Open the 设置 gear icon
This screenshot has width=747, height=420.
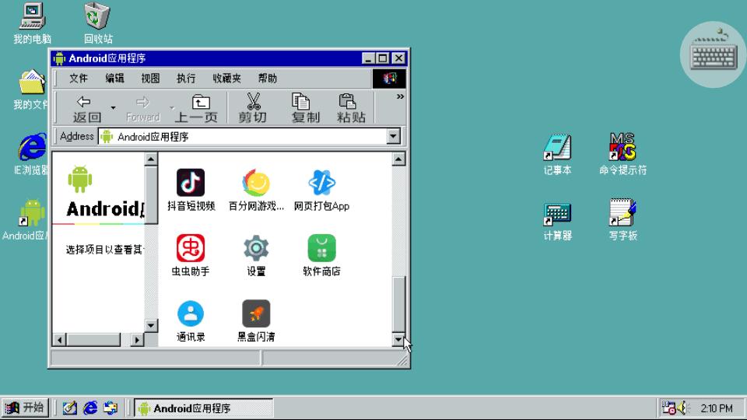click(256, 248)
